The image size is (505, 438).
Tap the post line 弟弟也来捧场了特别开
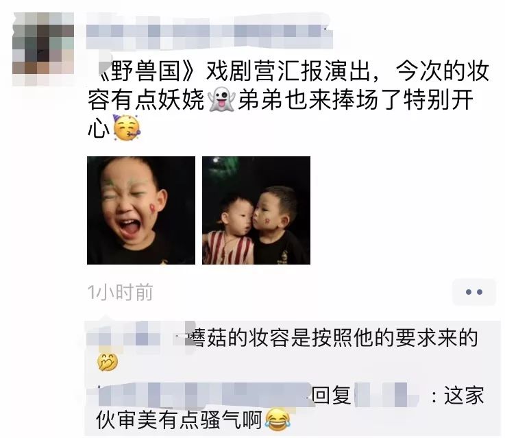pos(356,100)
